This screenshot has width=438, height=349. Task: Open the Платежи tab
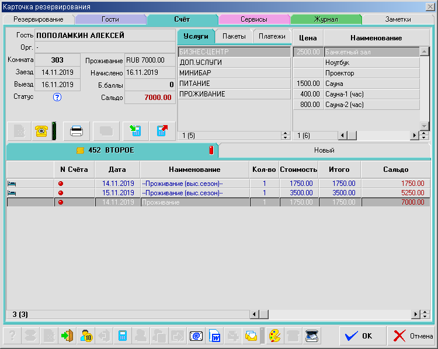tap(272, 36)
